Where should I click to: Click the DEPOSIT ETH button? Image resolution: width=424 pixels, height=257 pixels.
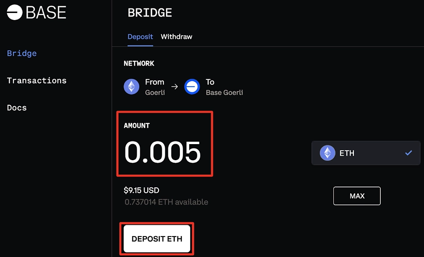pos(157,239)
